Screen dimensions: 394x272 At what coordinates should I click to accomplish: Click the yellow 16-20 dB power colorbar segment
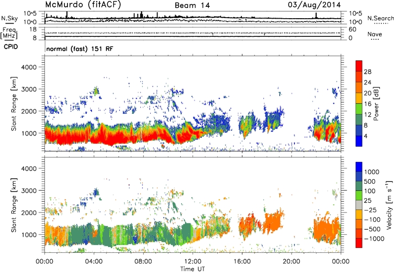(359, 98)
